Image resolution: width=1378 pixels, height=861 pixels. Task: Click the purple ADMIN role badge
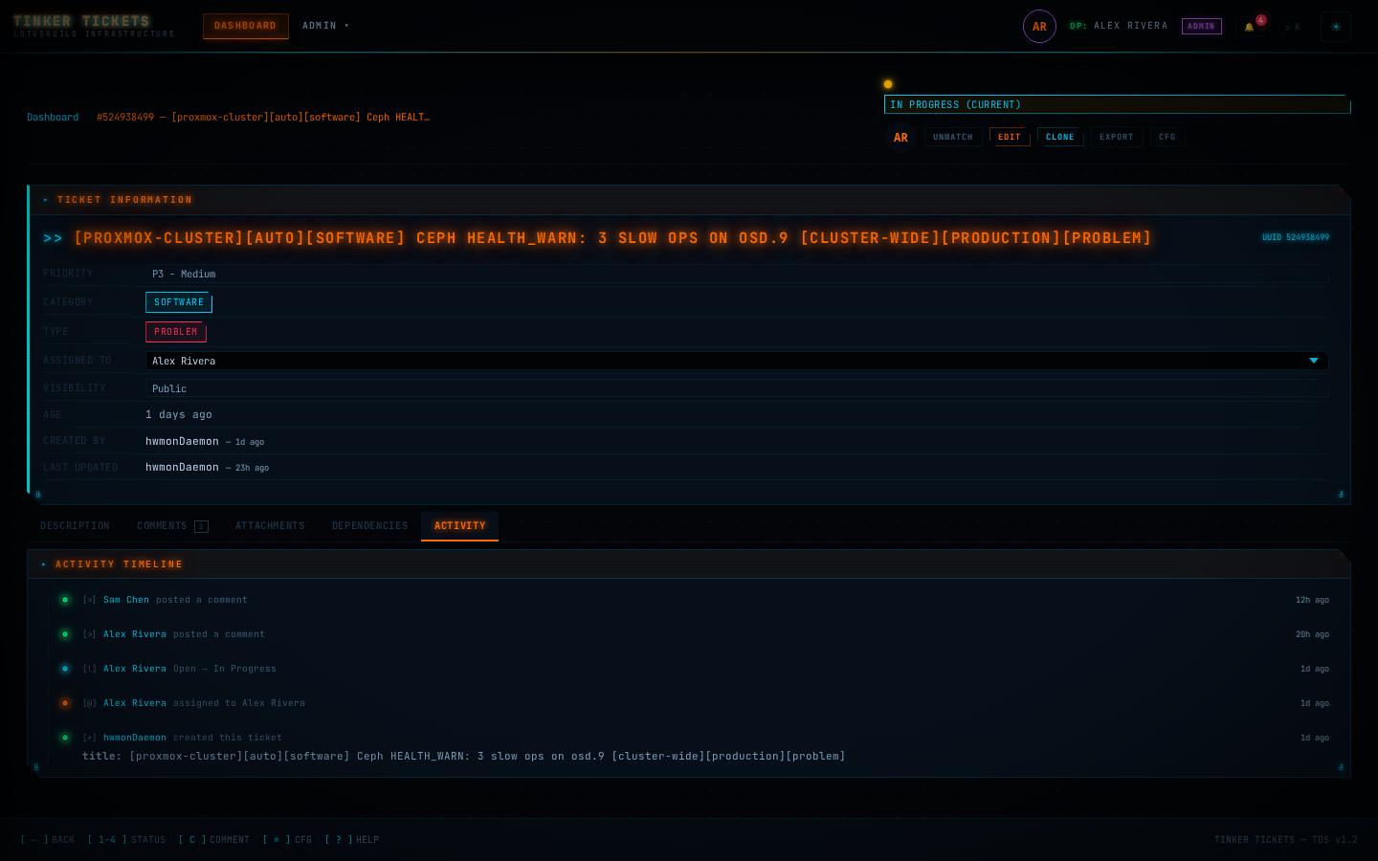tap(1201, 27)
